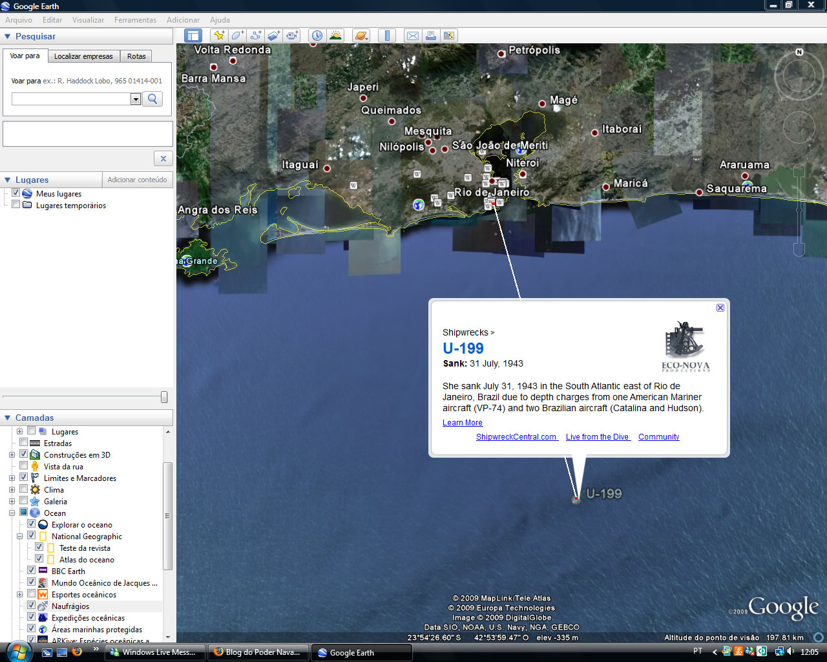The height and width of the screenshot is (662, 827).
Task: Toggle sunlight across the landscape icon
Action: pos(335,36)
